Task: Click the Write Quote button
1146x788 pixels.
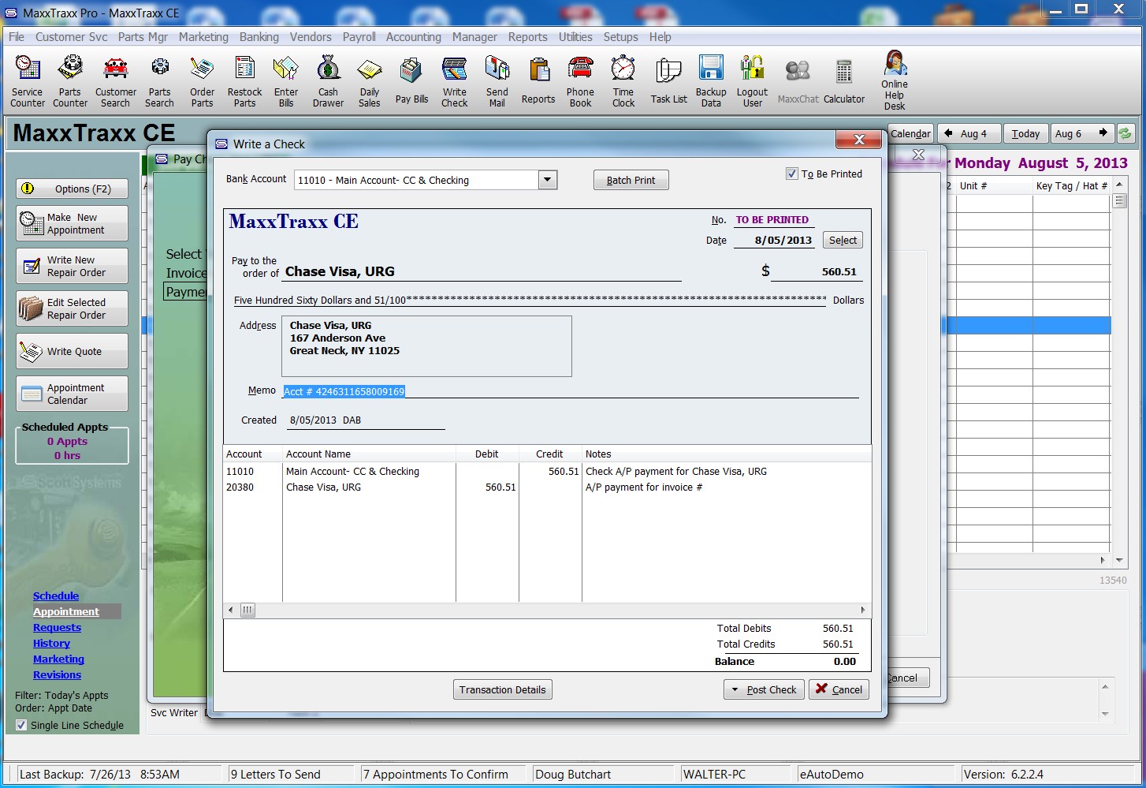Action: click(x=73, y=351)
